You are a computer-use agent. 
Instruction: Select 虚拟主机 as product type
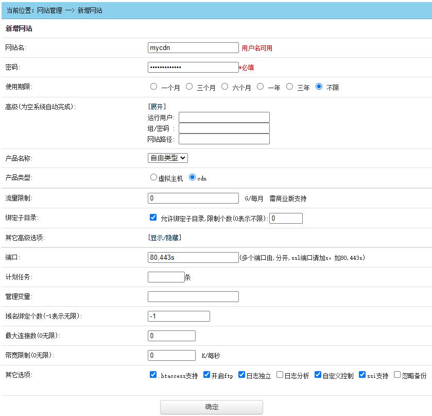tap(153, 177)
